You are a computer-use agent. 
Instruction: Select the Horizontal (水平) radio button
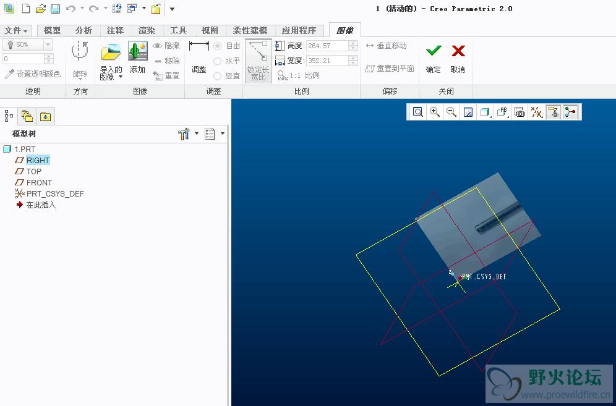[x=217, y=61]
